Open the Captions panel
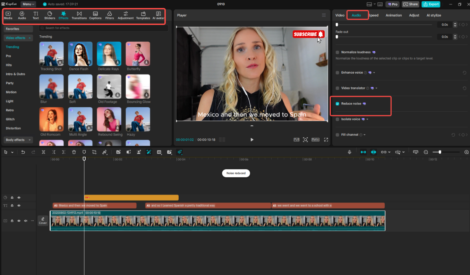 coord(95,15)
